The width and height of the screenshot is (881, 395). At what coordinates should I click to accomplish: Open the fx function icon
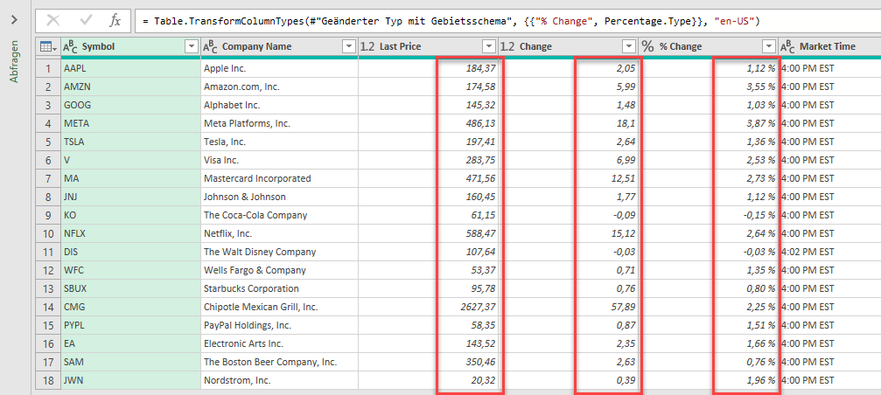pyautogui.click(x=115, y=21)
